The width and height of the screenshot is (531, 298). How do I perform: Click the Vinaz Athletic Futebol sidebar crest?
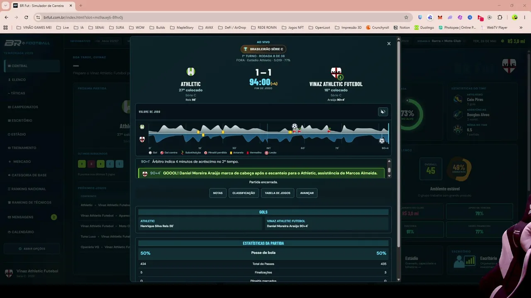click(x=9, y=273)
